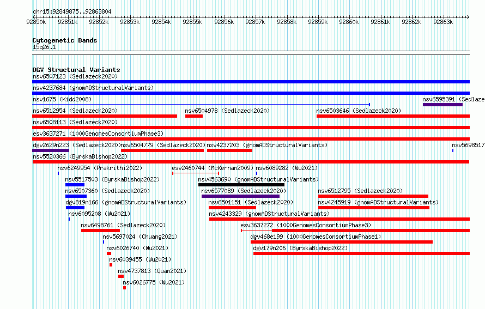This screenshot has height=309, width=485.
Task: Select esv2460744 (McKernan2009) label
Action: (213, 168)
